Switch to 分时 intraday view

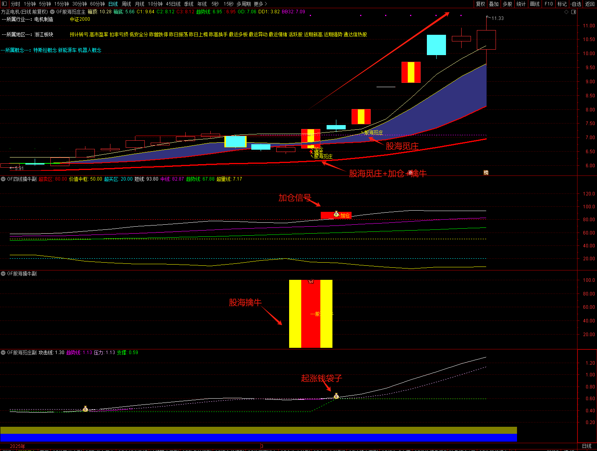pyautogui.click(x=15, y=4)
